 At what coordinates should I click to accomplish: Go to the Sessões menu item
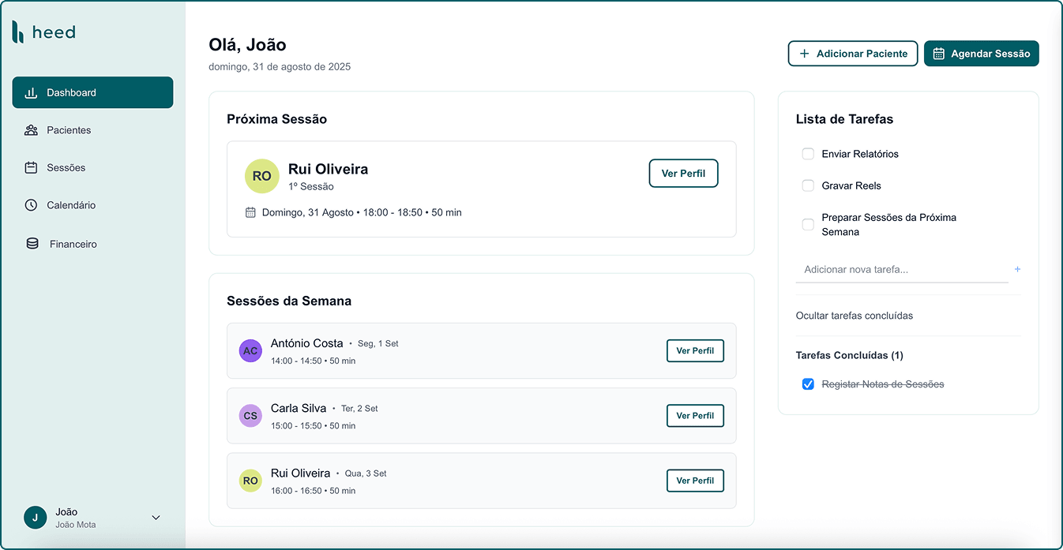[x=66, y=167]
